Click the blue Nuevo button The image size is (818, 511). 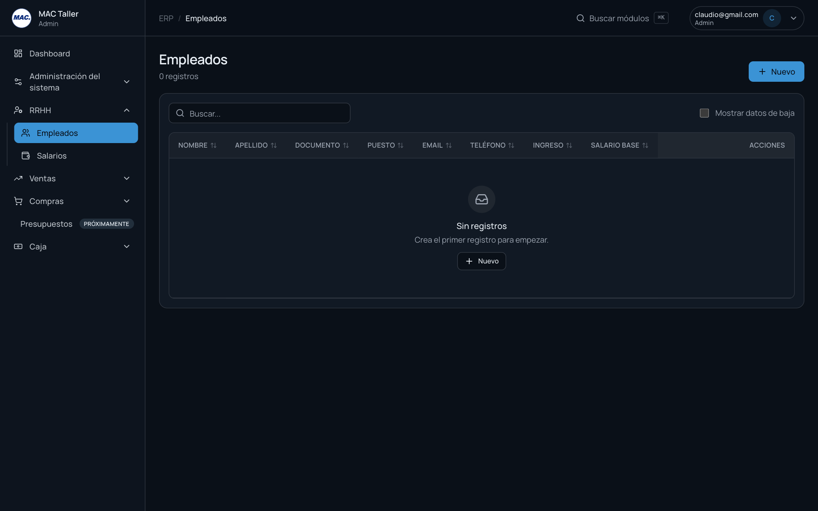[776, 72]
